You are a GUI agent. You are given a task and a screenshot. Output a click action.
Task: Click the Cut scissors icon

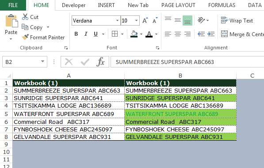click(x=25, y=17)
